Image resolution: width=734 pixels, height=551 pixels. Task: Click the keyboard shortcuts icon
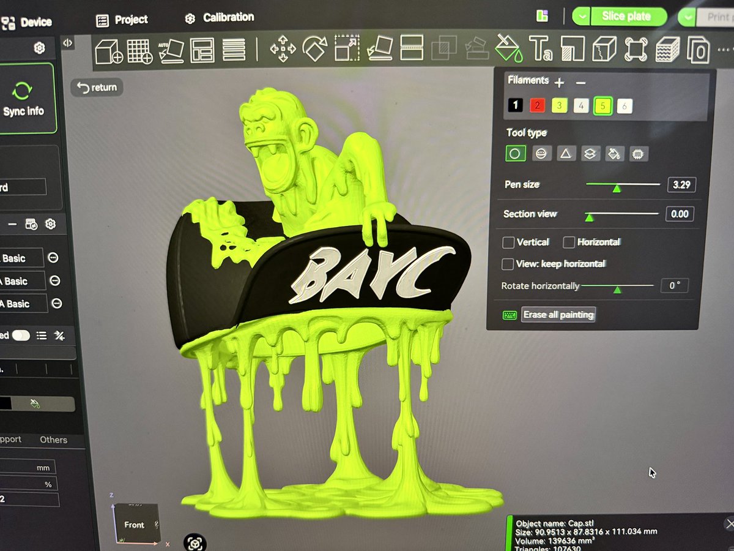click(510, 315)
